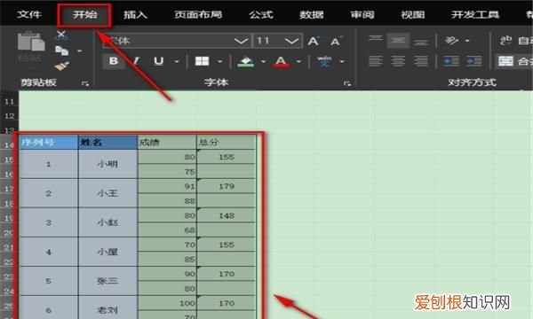Switch to the 开始 home tab
Image resolution: width=533 pixels, height=319 pixels.
pos(84,14)
